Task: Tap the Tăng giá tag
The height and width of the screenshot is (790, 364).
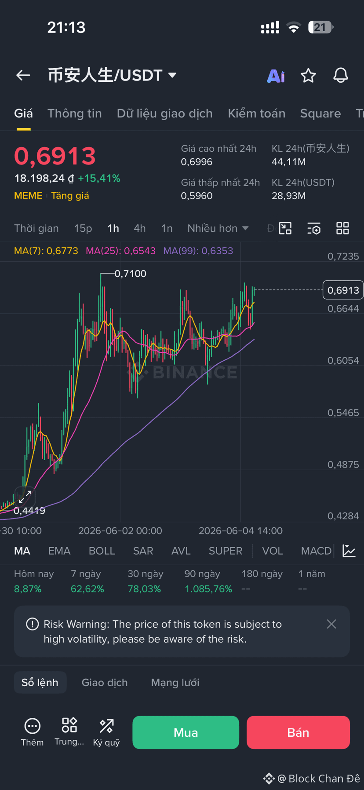Action: [x=70, y=196]
